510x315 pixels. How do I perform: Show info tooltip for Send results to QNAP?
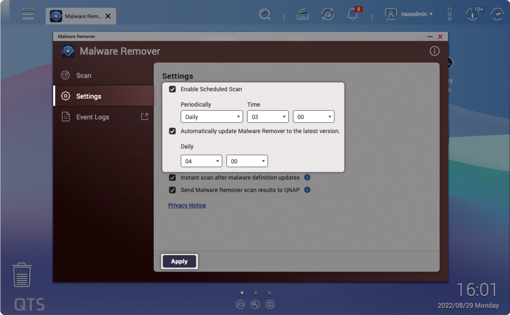tap(307, 190)
